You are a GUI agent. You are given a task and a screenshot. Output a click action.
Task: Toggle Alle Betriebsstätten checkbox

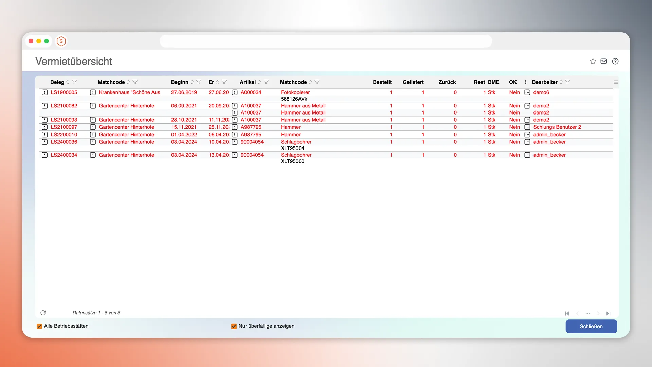tap(39, 326)
